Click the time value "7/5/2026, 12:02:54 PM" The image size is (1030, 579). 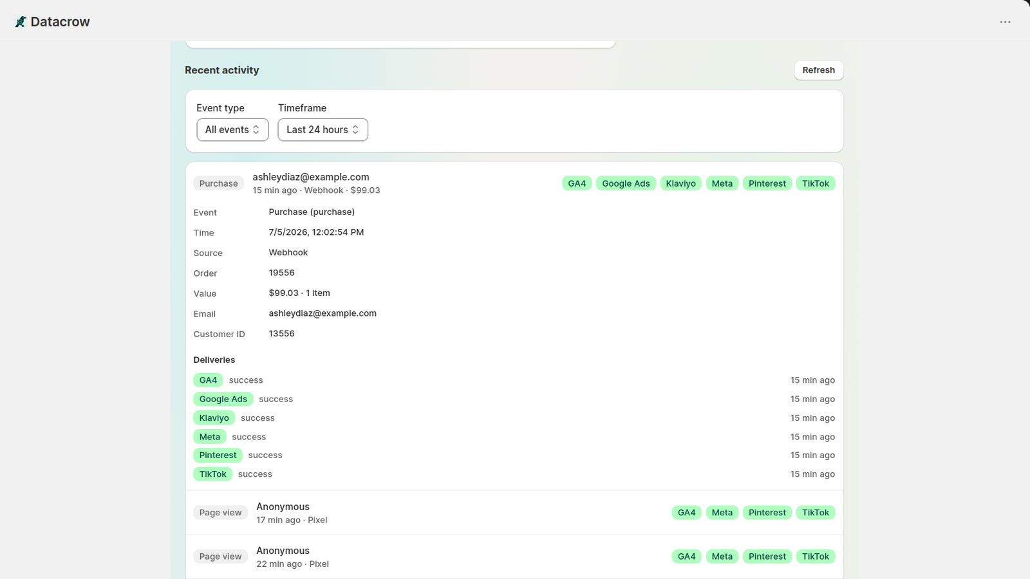316,232
